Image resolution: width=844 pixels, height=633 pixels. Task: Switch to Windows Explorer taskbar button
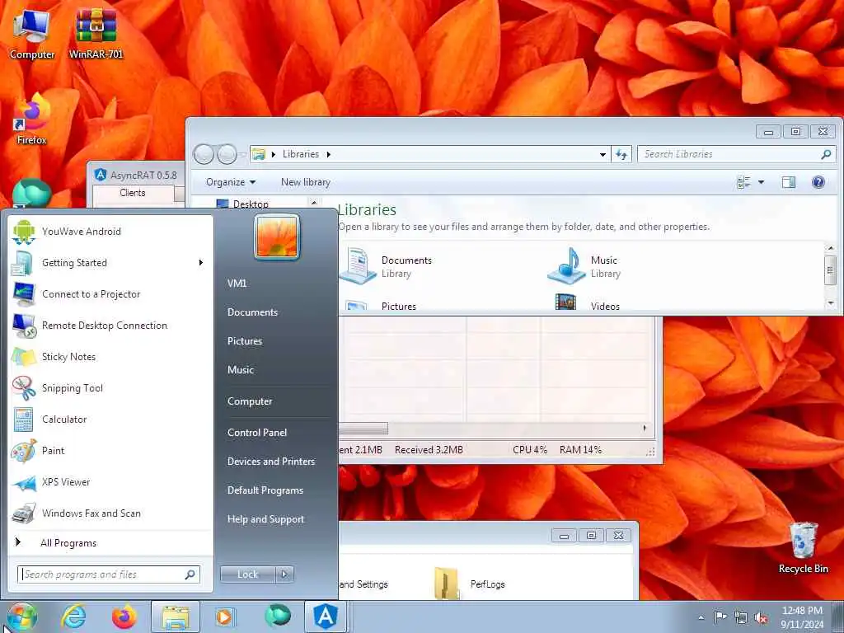176,617
